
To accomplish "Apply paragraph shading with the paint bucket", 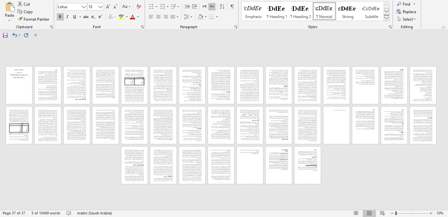I will pyautogui.click(x=200, y=17).
